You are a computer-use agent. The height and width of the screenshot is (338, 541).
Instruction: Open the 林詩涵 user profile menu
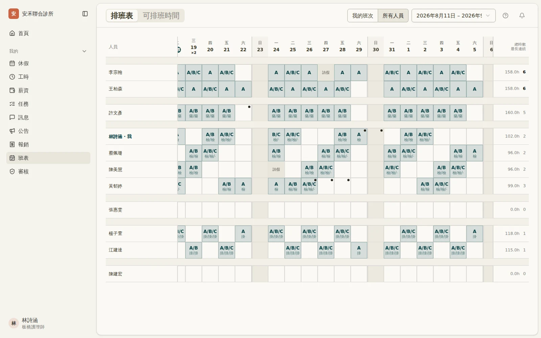click(x=48, y=323)
